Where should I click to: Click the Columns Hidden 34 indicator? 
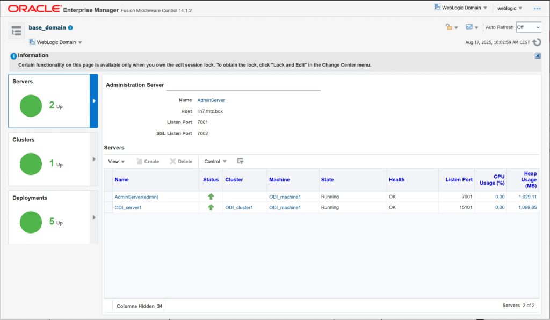pyautogui.click(x=139, y=306)
